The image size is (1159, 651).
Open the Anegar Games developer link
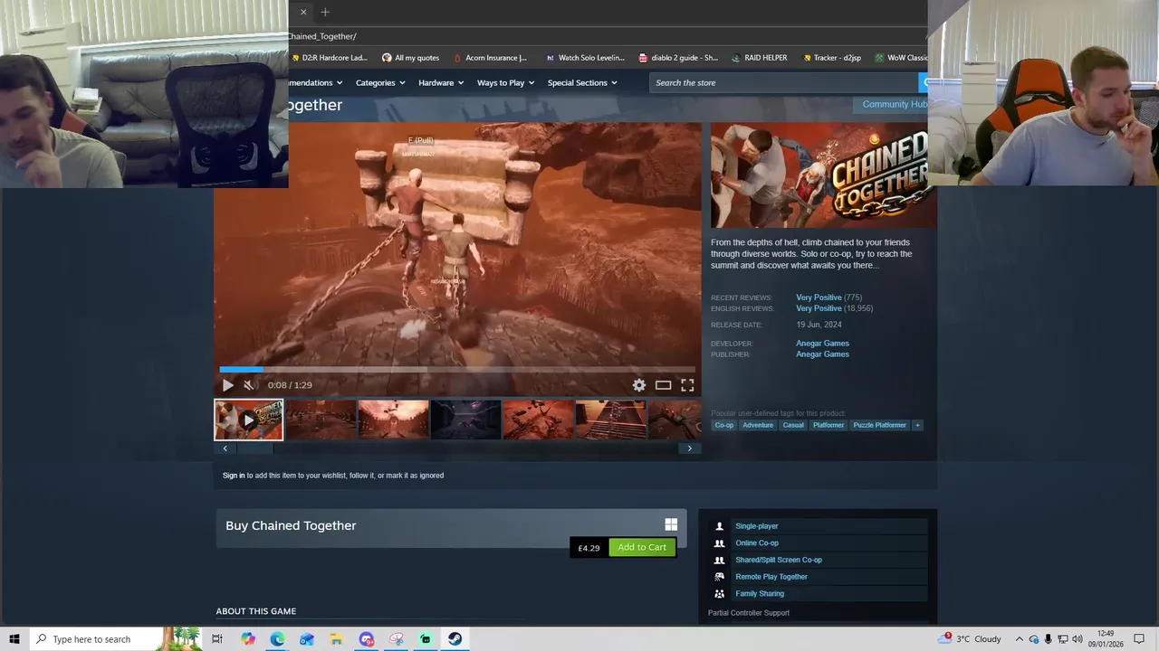(x=822, y=344)
